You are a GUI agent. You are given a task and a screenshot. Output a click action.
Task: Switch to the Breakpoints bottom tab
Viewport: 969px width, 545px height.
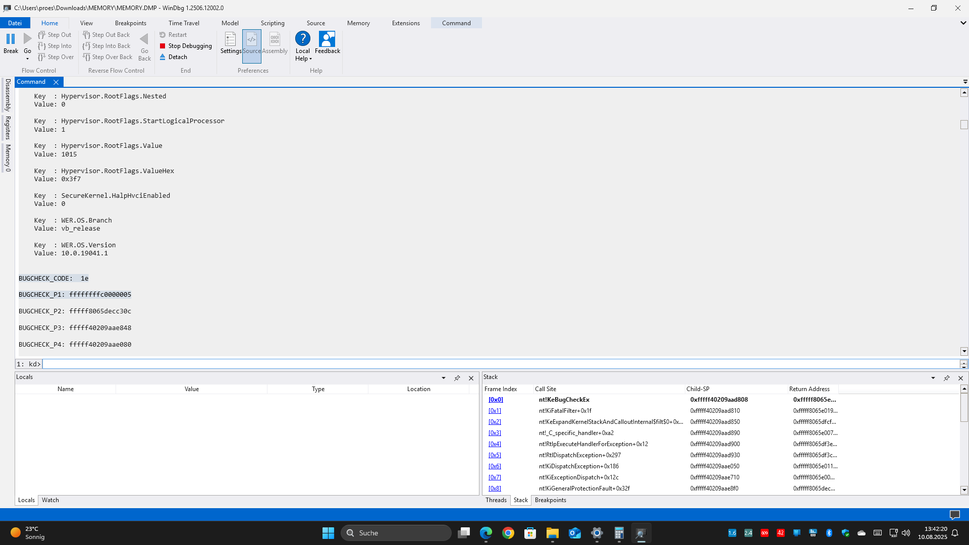(x=550, y=500)
